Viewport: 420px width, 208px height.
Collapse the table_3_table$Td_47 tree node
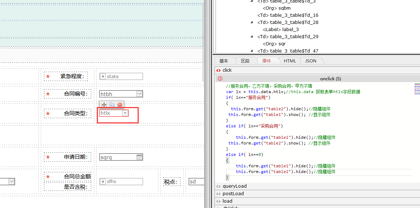pos(252,51)
